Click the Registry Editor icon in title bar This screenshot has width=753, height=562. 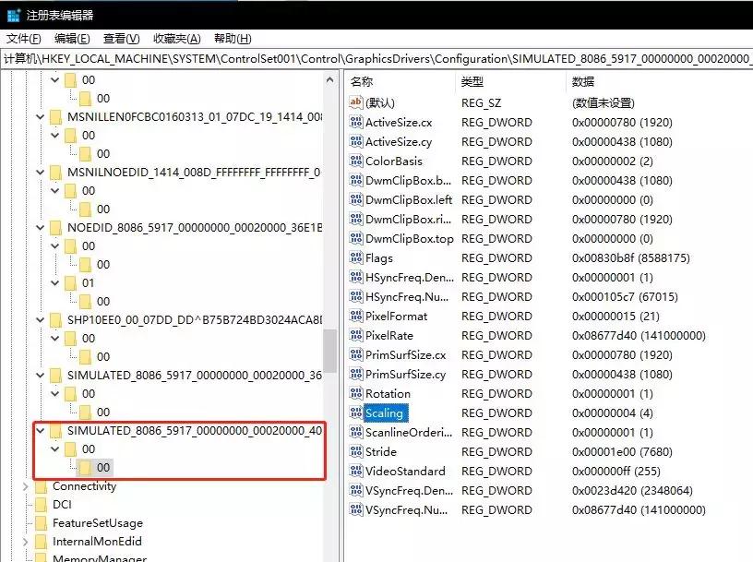(12, 14)
